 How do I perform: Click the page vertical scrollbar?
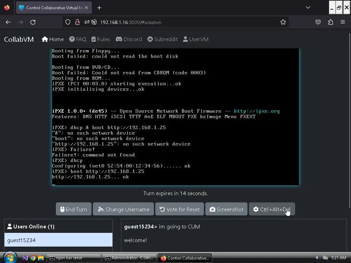point(350,121)
